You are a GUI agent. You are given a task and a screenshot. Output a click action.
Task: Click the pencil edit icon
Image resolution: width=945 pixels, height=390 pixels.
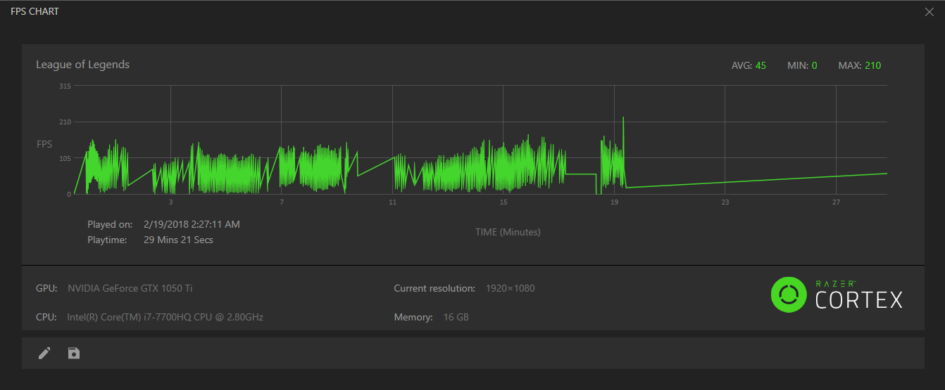(44, 353)
